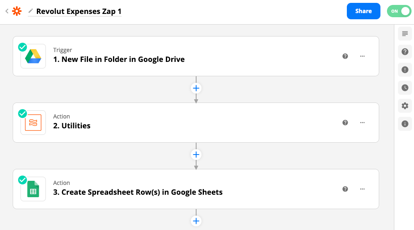414x230 pixels.
Task: Click the Zapier asterisk logo
Action: click(x=17, y=11)
